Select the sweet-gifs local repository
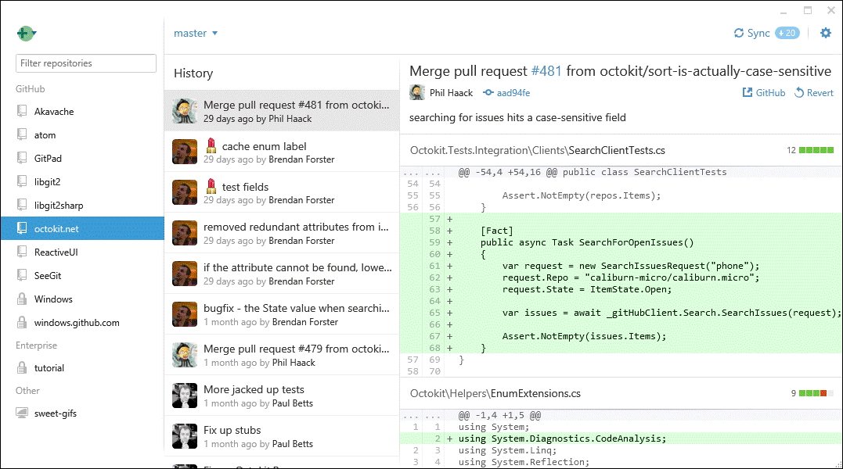 56,414
